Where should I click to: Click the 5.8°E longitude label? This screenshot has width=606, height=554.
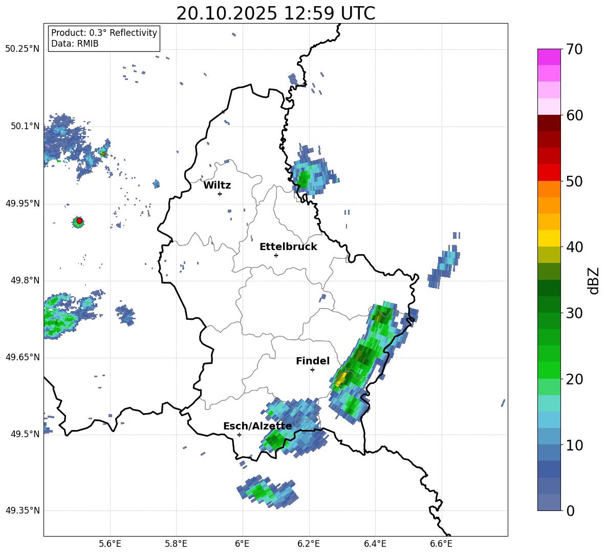coord(176,544)
